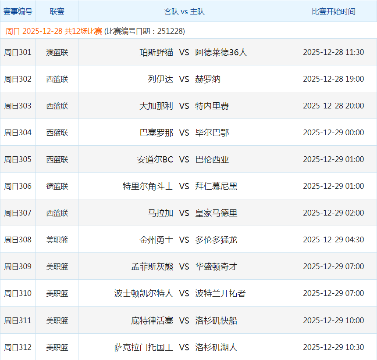Click the 联赛 column header
The image size is (377, 360).
57,11
